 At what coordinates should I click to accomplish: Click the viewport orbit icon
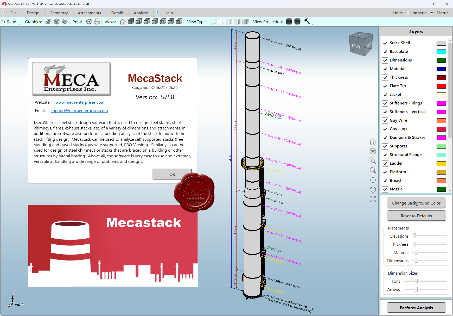coord(373,151)
